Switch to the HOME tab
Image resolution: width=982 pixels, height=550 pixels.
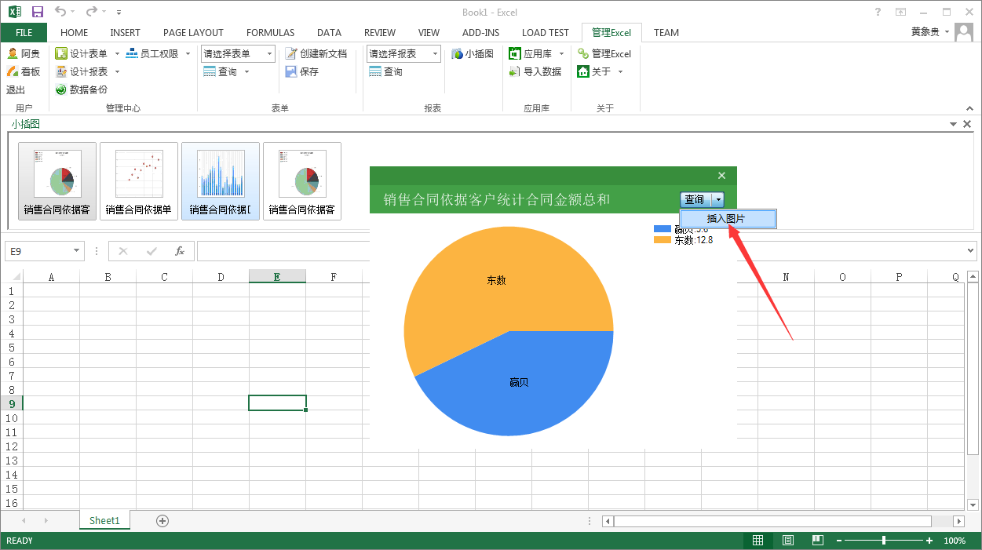(x=75, y=32)
